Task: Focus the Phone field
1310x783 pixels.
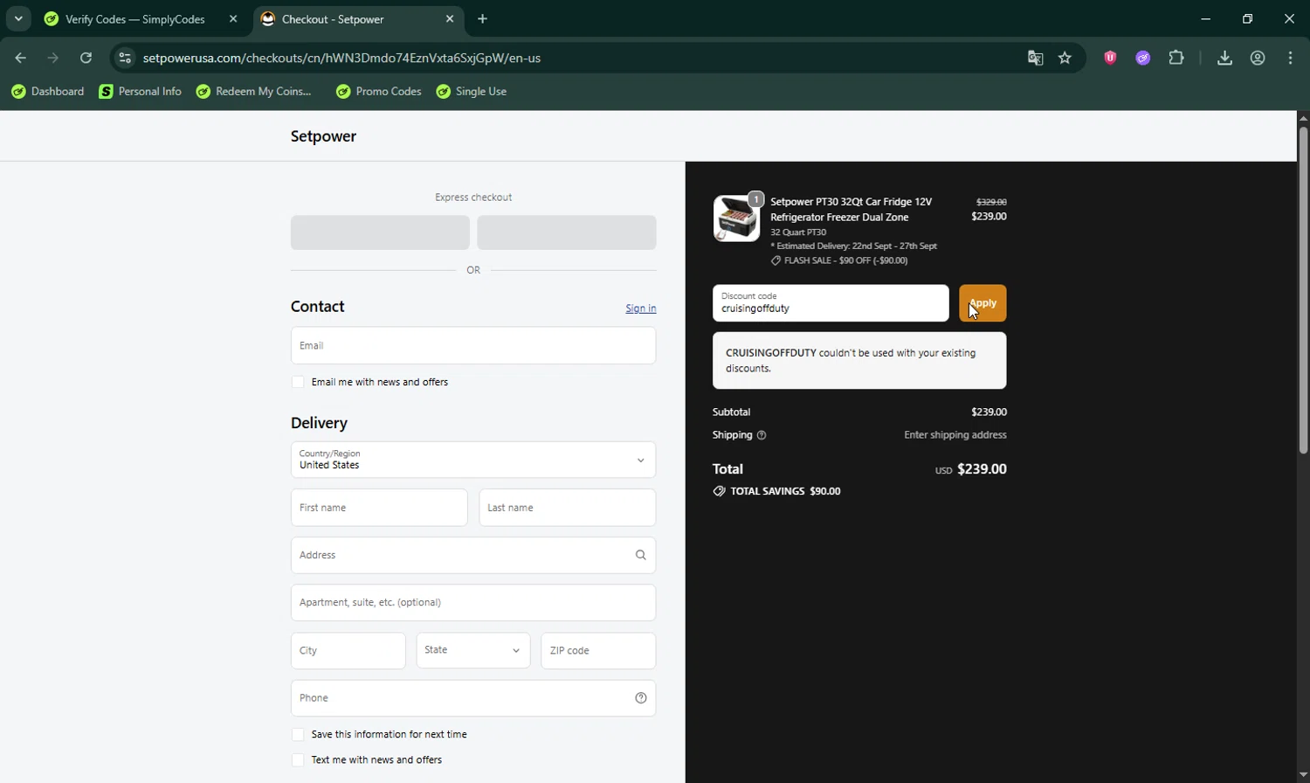Action: pos(473,698)
